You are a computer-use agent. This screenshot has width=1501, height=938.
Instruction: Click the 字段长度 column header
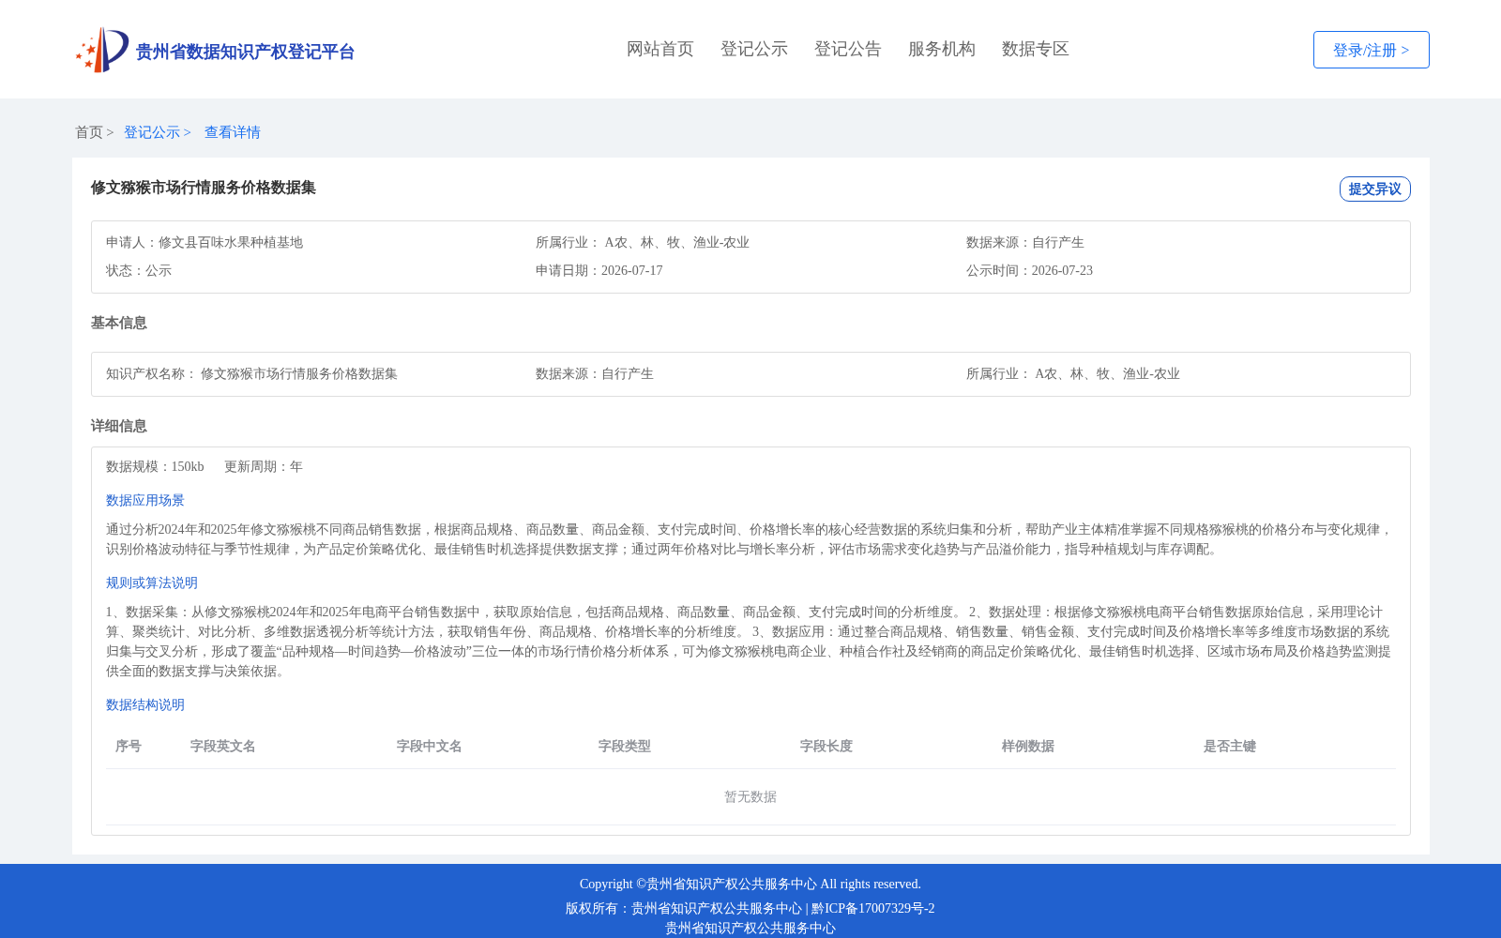pyautogui.click(x=826, y=746)
